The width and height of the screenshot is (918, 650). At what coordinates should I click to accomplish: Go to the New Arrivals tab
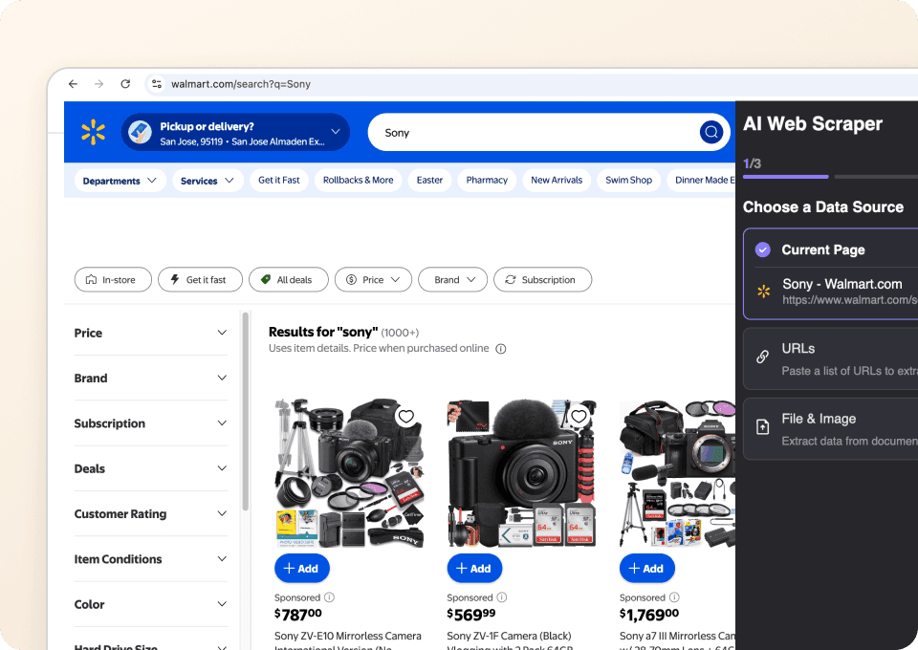[557, 181]
